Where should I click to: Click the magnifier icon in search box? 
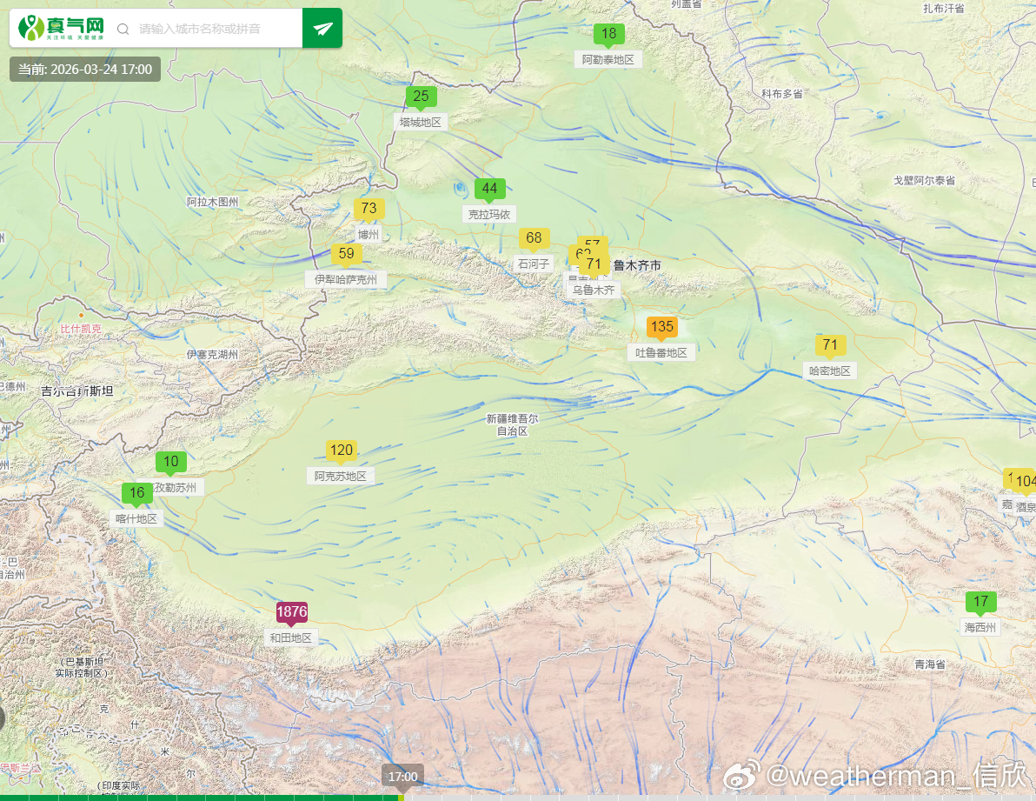point(123,29)
